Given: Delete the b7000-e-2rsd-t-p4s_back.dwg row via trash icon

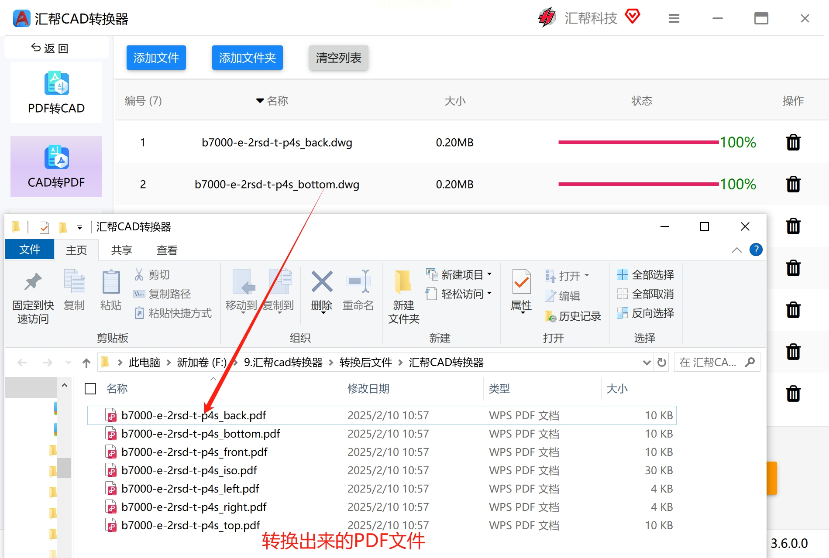Looking at the screenshot, I should pos(793,142).
